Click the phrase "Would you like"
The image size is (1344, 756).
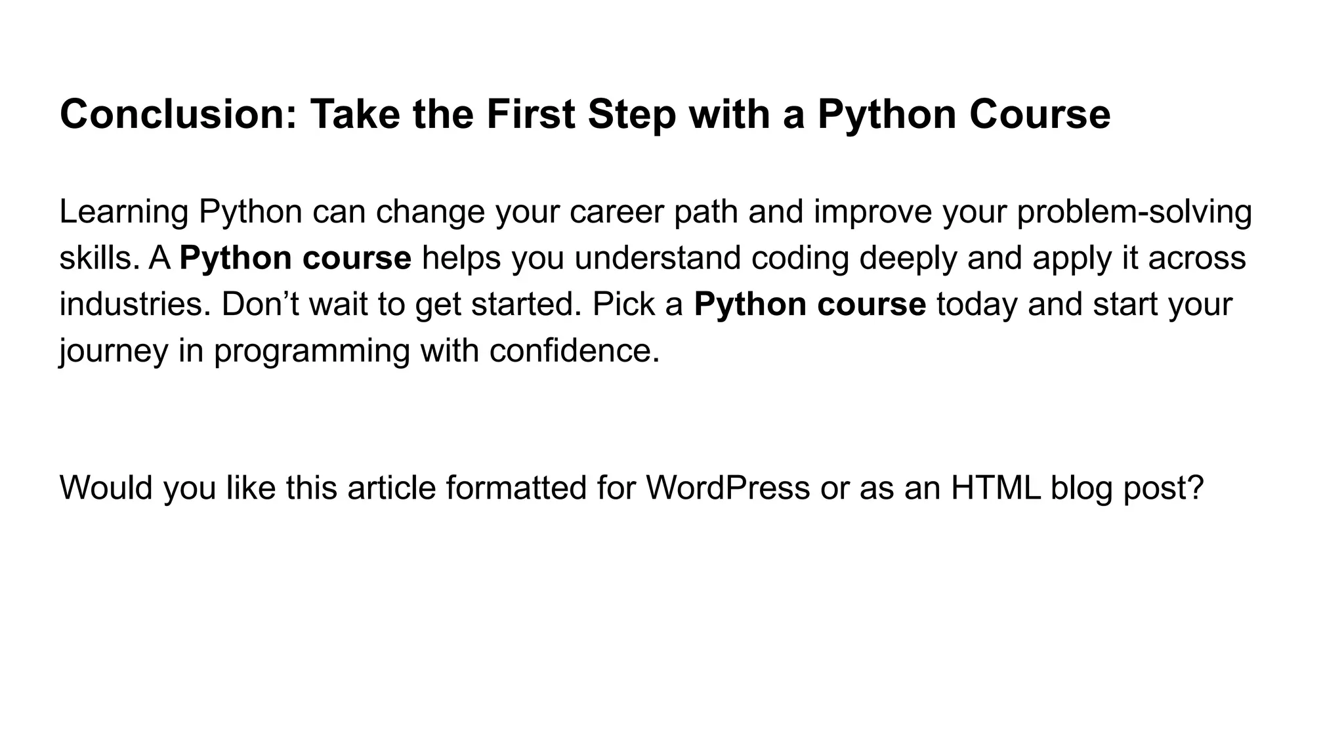point(167,488)
